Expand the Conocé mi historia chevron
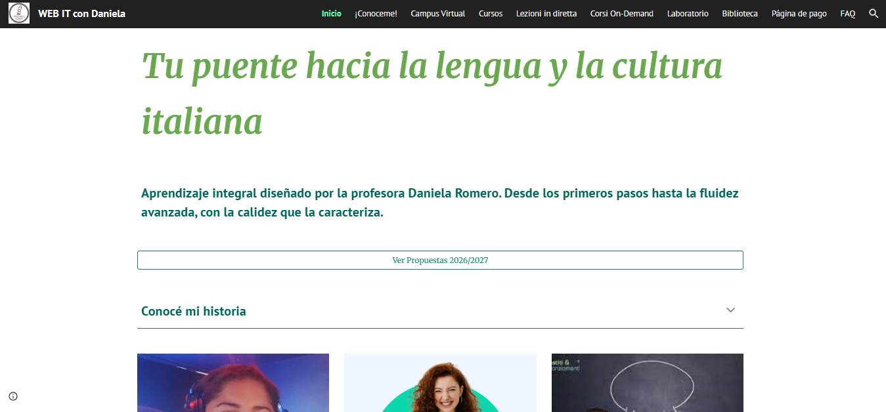Image resolution: width=886 pixels, height=412 pixels. pyautogui.click(x=730, y=310)
